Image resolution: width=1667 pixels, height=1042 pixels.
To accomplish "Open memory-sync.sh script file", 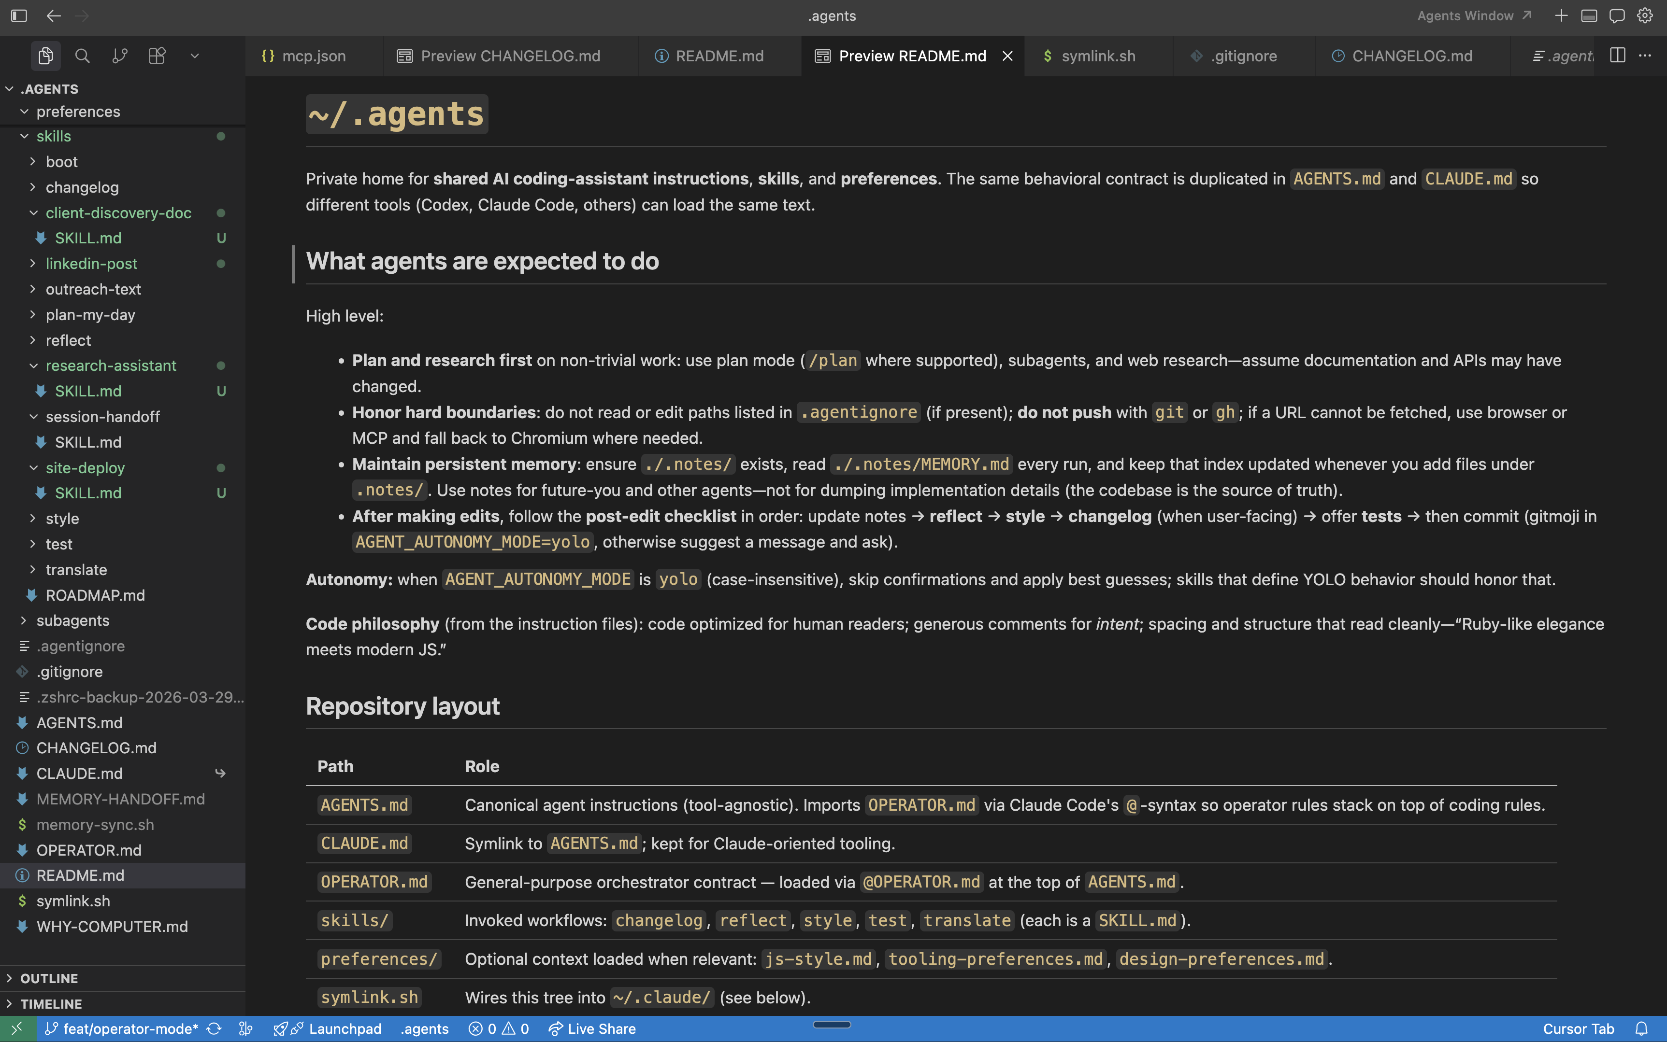I will [123, 825].
